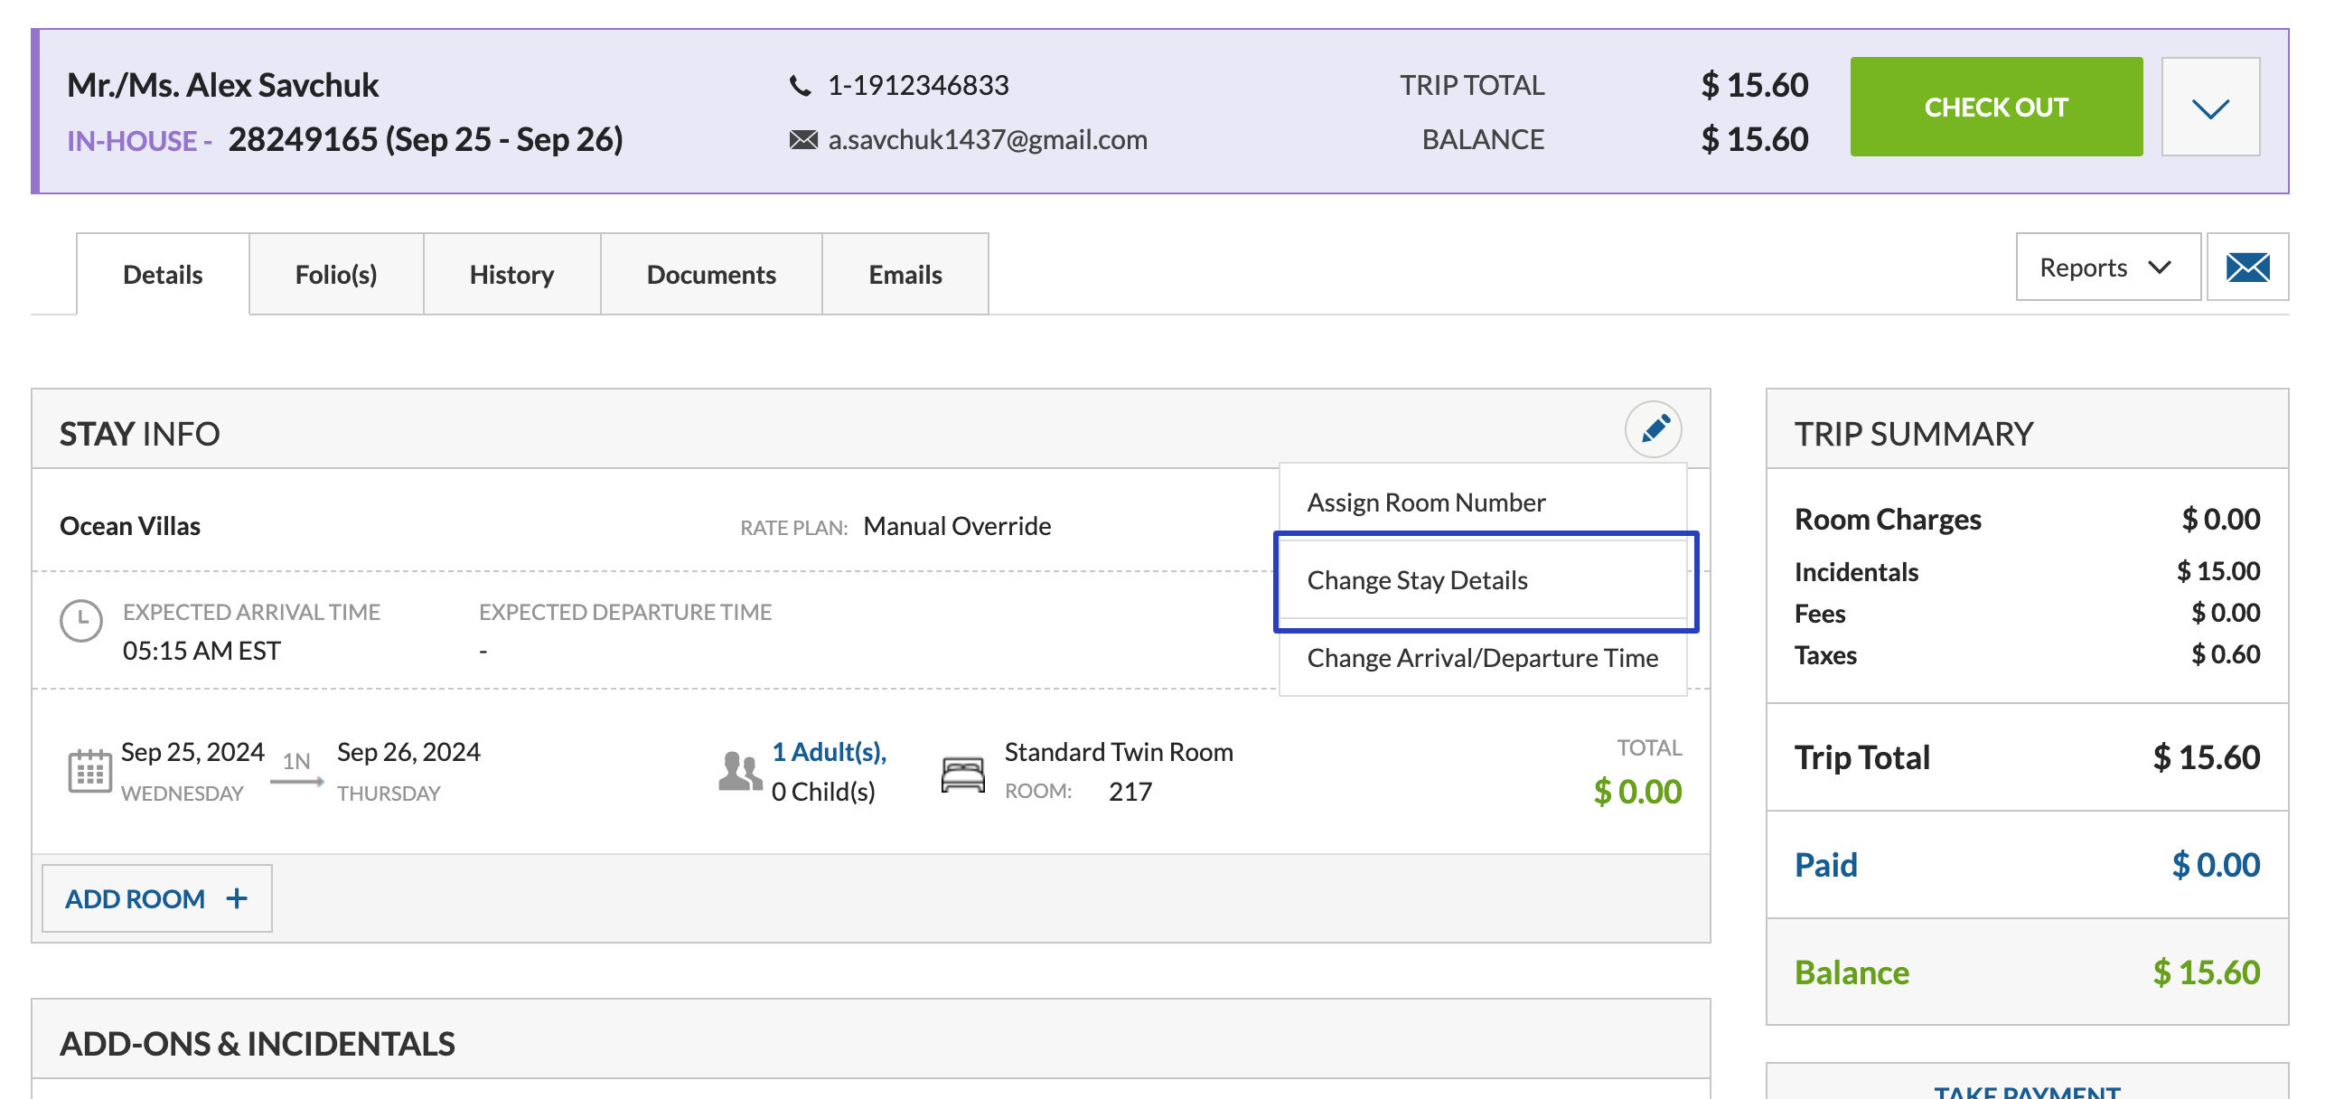This screenshot has width=2344, height=1099.
Task: Select Change Arrival/Departure Time option
Action: coord(1481,658)
